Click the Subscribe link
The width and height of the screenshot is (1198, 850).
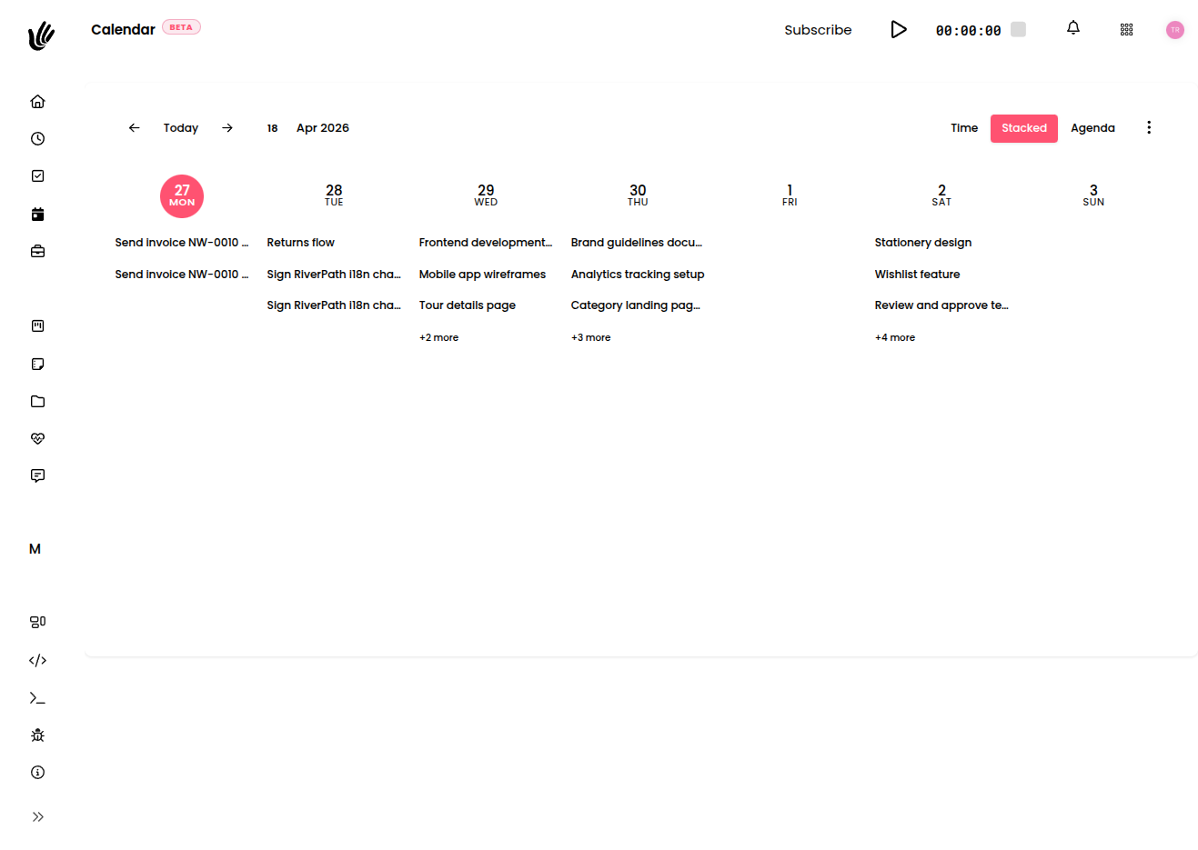[x=818, y=30]
